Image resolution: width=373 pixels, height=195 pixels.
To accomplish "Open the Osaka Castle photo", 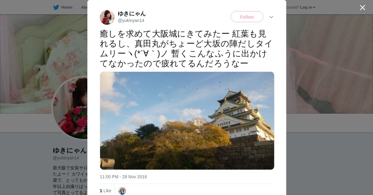I will click(187, 121).
